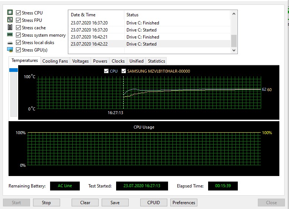Select the 16:42:22 Drive C: Started log row
This screenshot has height=209, width=289.
pyautogui.click(x=150, y=44)
